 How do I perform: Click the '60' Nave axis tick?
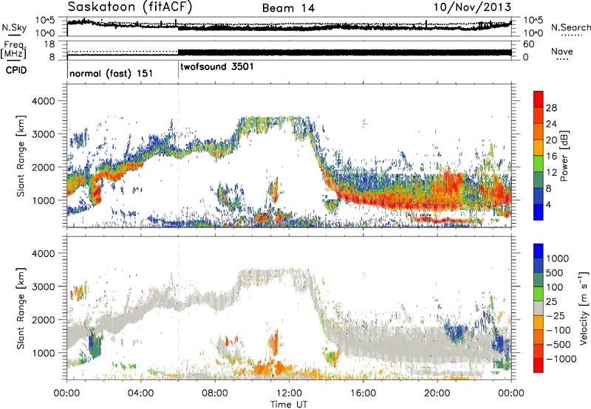[528, 44]
